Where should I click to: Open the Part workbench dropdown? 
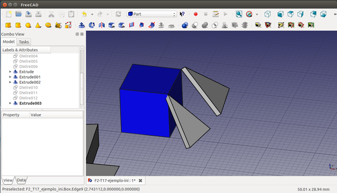pyautogui.click(x=152, y=14)
